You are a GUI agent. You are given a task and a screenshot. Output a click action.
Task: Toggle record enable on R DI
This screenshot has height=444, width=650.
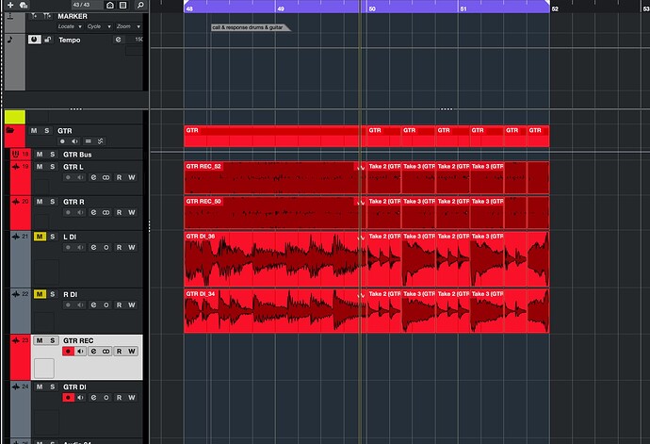(x=68, y=305)
